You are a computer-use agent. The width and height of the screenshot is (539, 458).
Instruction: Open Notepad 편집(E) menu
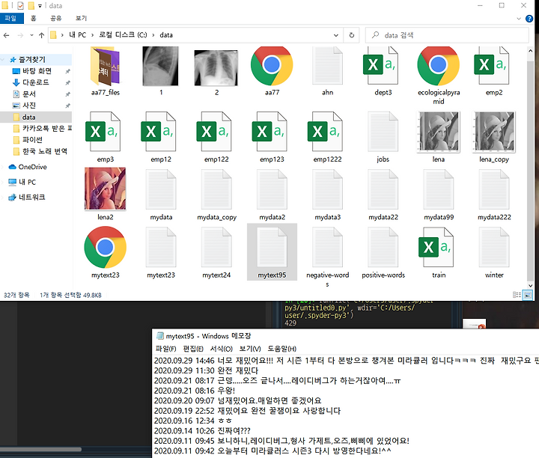point(193,349)
